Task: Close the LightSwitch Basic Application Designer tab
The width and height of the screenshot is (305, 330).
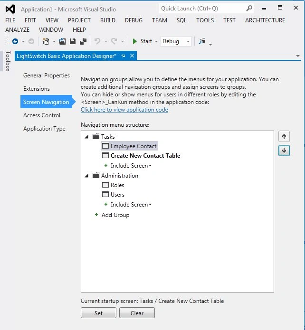Action: coord(132,56)
